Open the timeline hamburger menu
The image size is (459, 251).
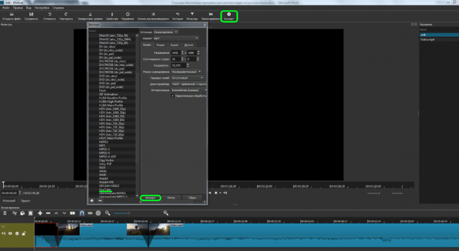(x=5, y=213)
